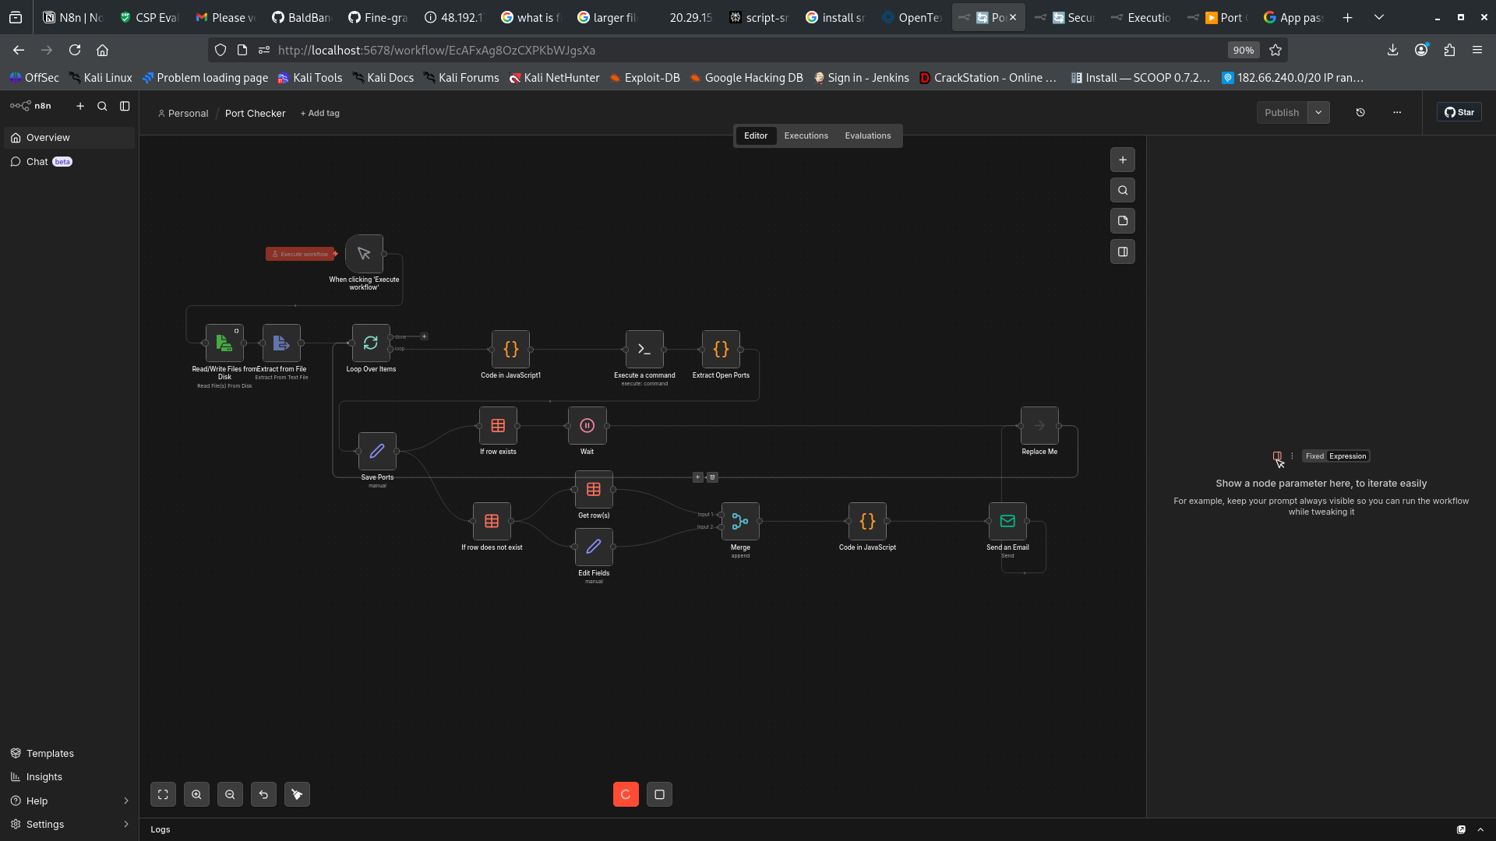The width and height of the screenshot is (1496, 841).
Task: Select the Merge node icon
Action: coord(740,522)
